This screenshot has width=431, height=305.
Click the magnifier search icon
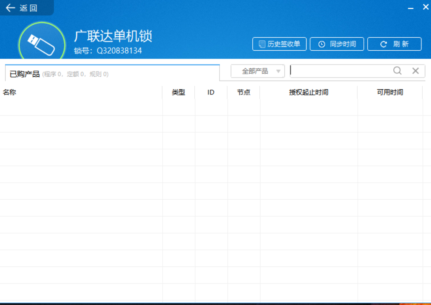[x=397, y=71]
